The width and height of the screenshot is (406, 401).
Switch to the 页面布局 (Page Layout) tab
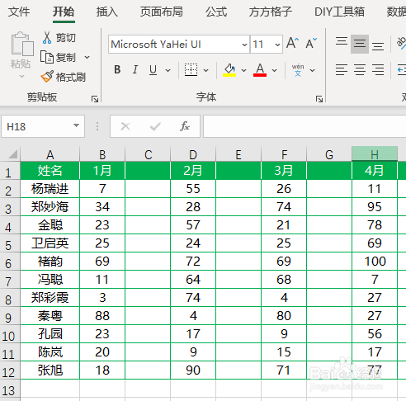[162, 12]
